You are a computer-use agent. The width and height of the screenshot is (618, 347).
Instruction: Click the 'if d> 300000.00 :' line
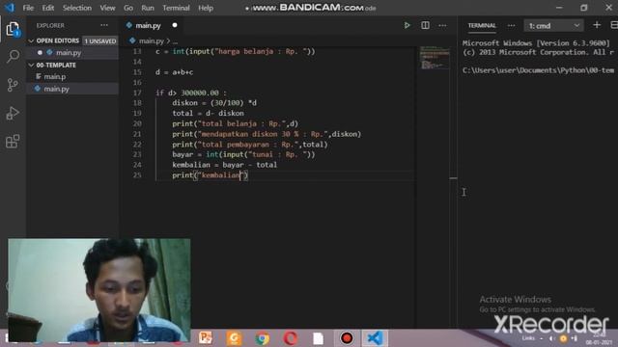[x=191, y=93]
